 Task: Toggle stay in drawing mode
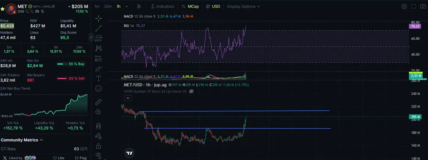pos(99,136)
